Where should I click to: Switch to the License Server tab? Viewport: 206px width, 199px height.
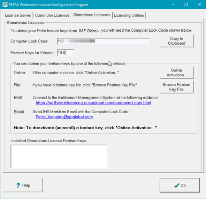coord(18,15)
